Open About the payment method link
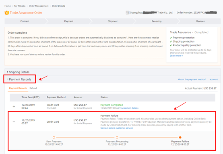 (192, 79)
